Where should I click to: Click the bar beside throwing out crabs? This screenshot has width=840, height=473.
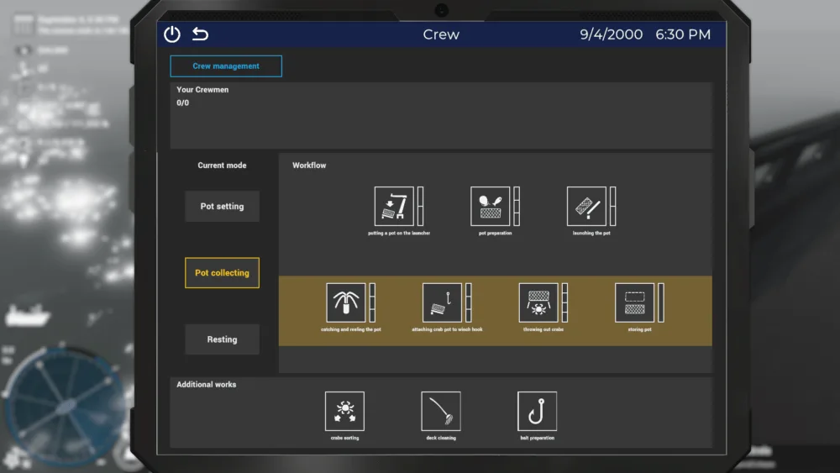pyautogui.click(x=564, y=302)
